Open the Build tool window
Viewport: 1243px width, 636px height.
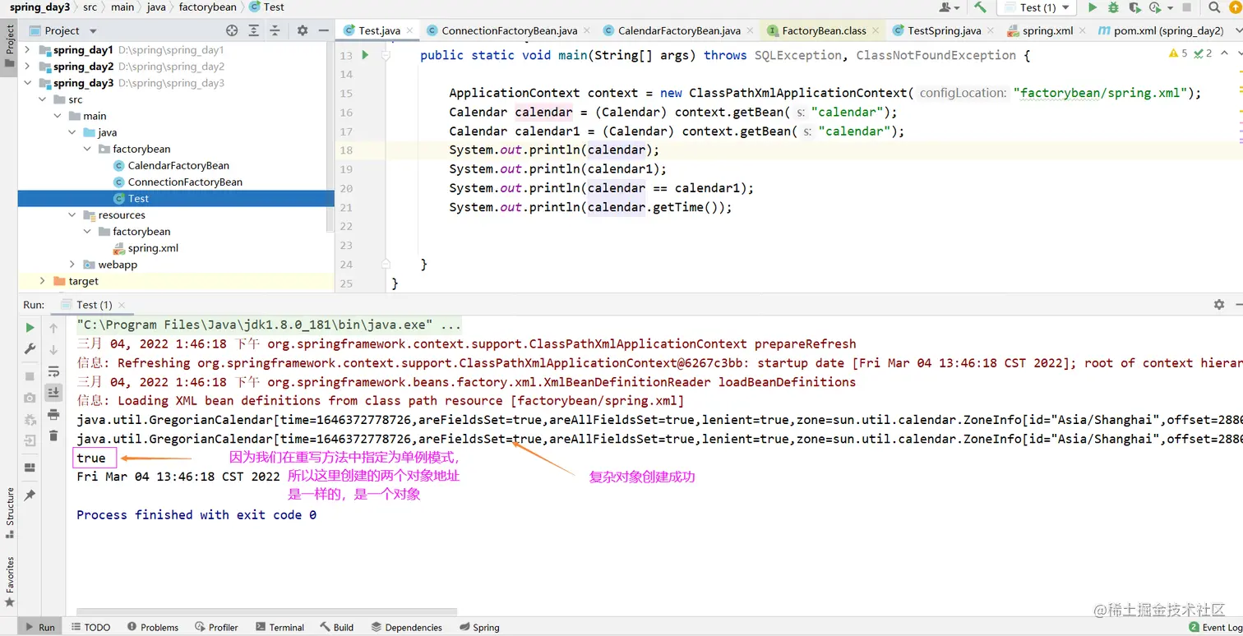pyautogui.click(x=337, y=627)
